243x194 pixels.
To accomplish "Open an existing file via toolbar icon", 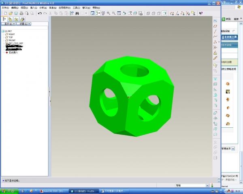I will click(11, 13).
